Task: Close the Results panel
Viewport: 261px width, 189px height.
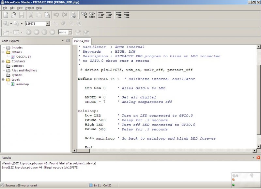Action: pyautogui.click(x=258, y=157)
